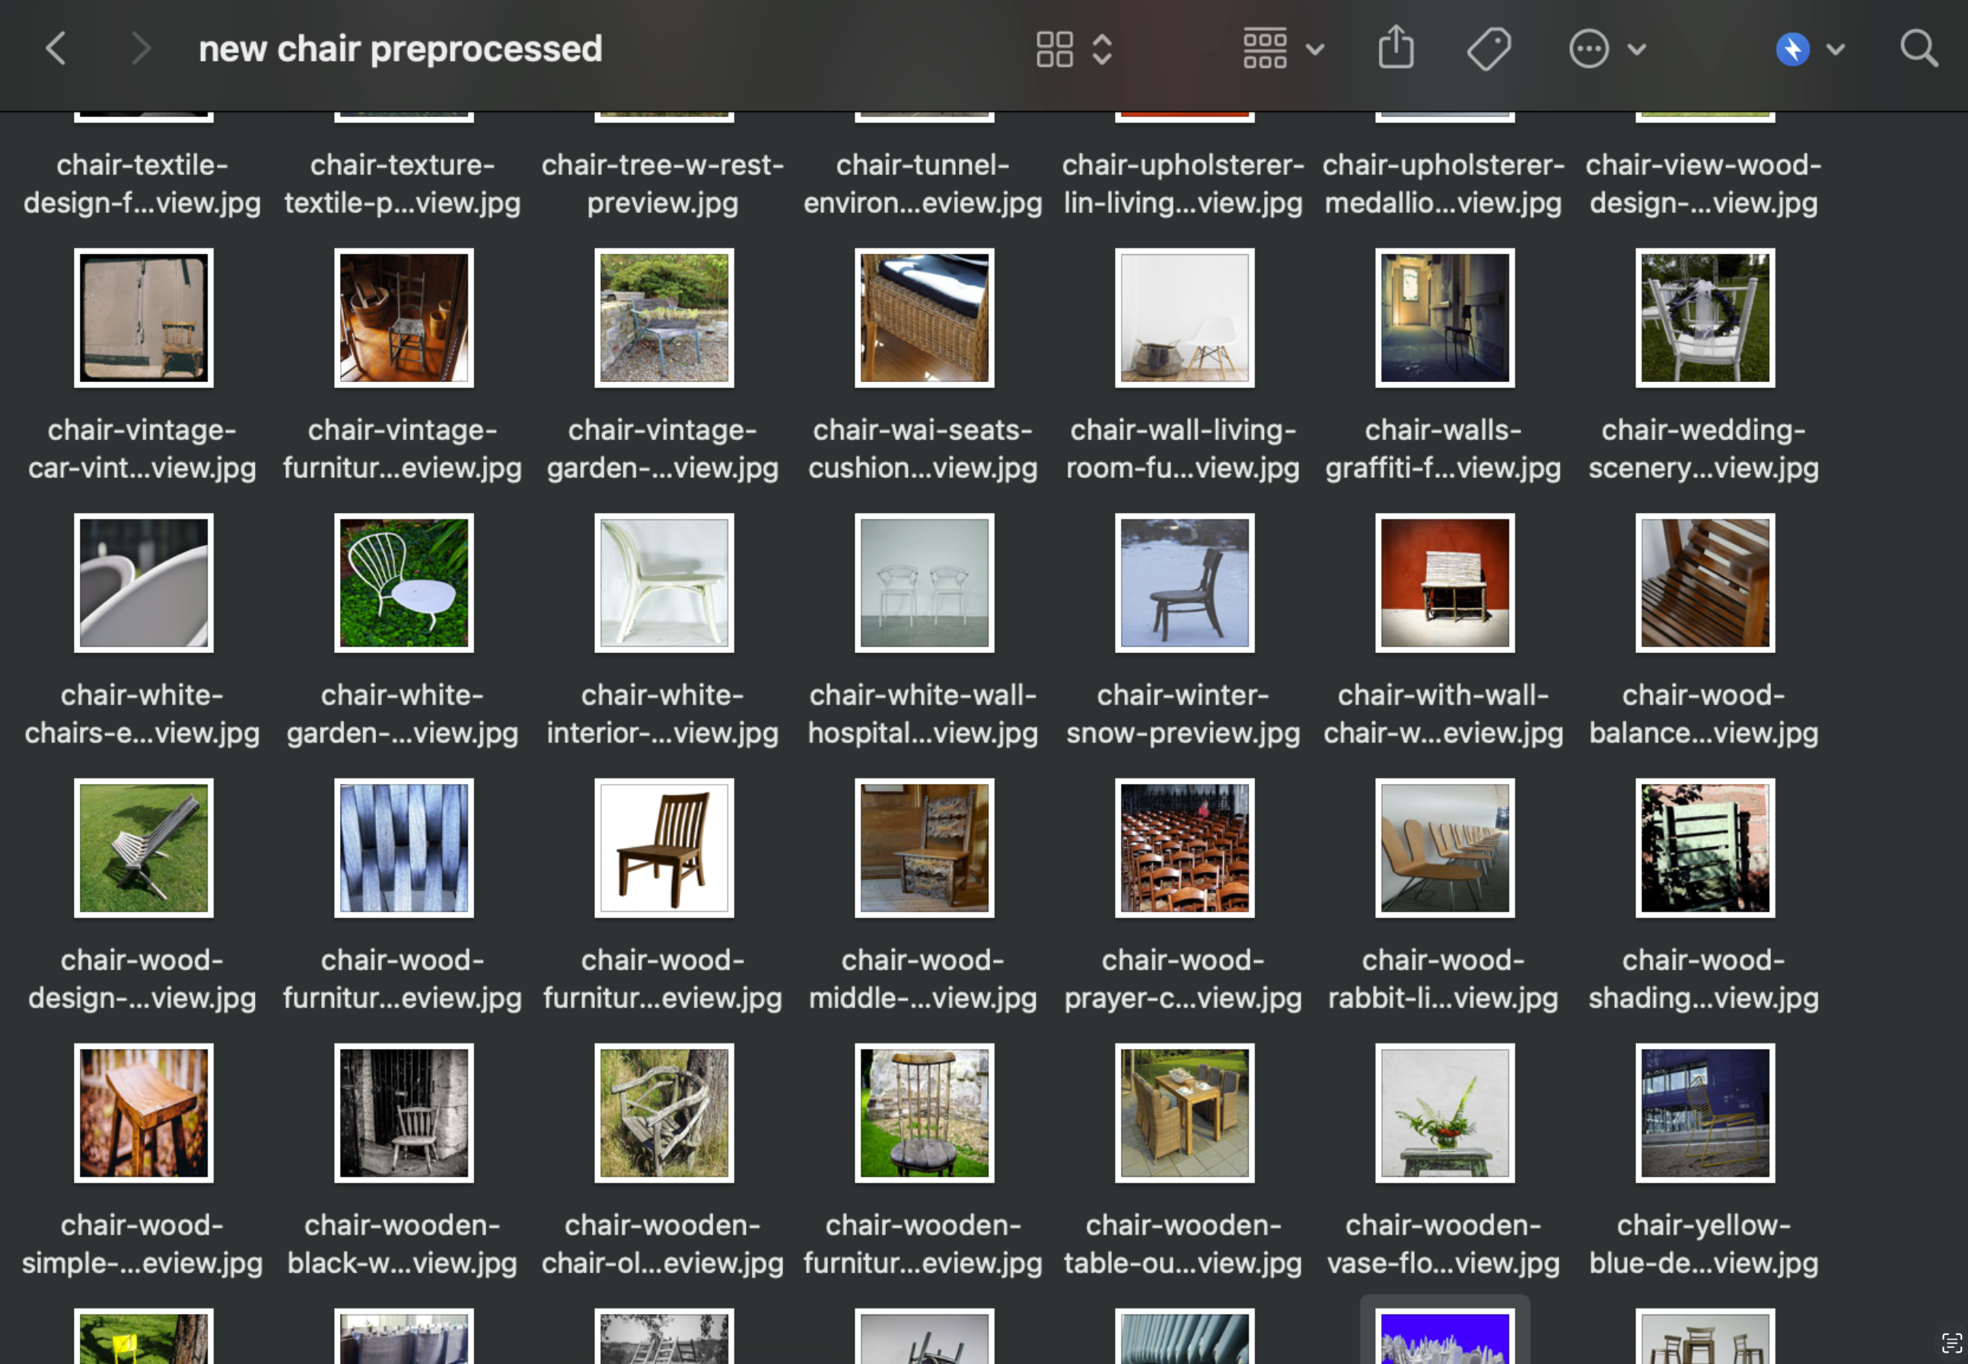This screenshot has width=1968, height=1364.
Task: Open the Search magnifier
Action: (x=1919, y=49)
